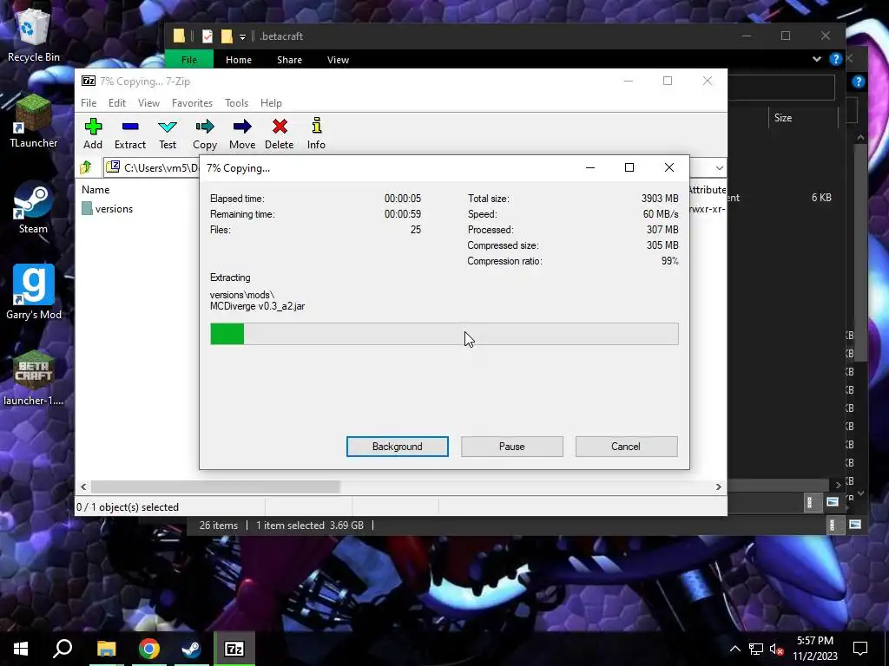Open the notification center icon

[860, 649]
